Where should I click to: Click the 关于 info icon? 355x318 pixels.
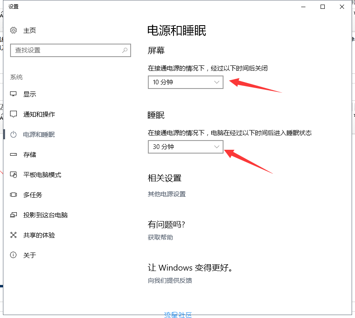(13, 255)
